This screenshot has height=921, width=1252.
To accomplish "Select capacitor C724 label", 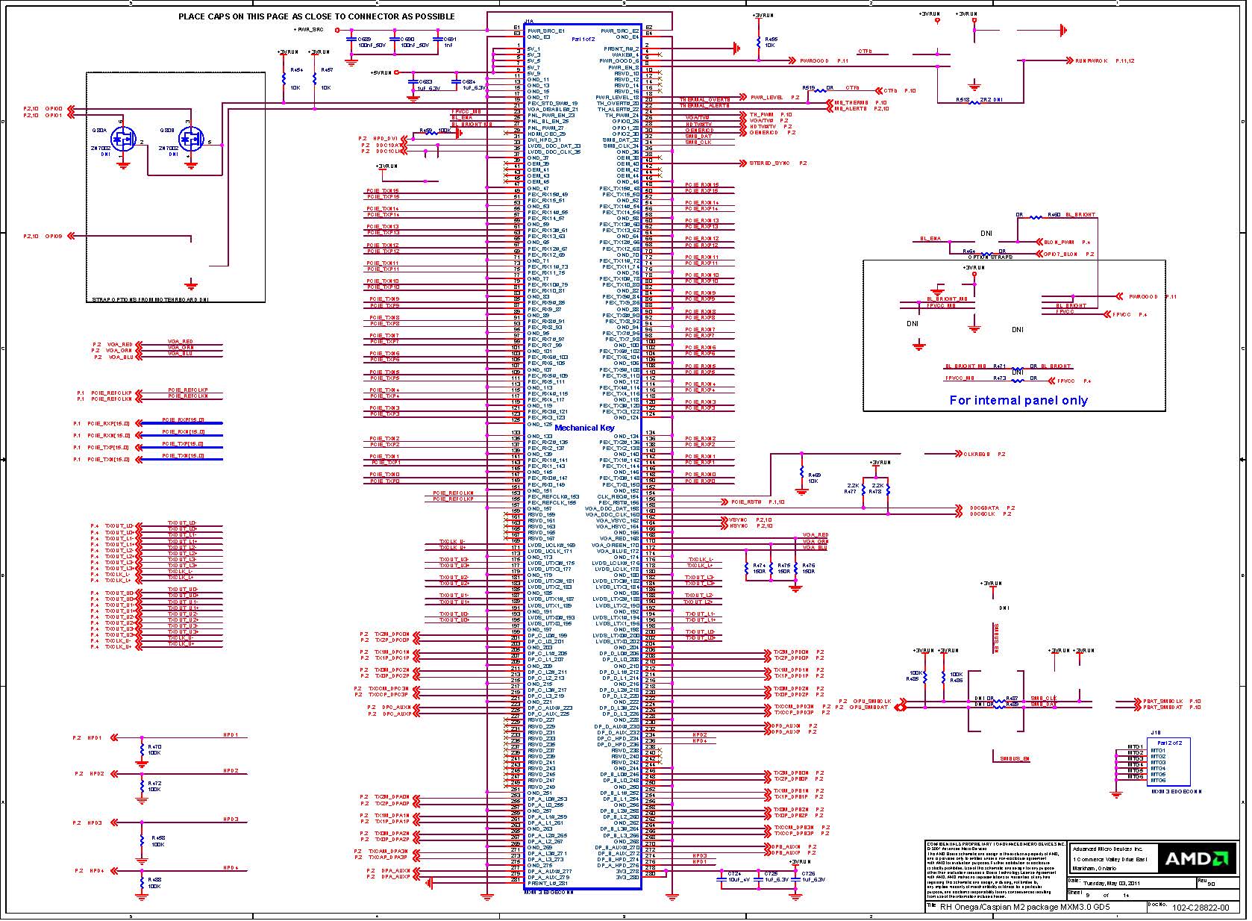I will pyautogui.click(x=734, y=873).
